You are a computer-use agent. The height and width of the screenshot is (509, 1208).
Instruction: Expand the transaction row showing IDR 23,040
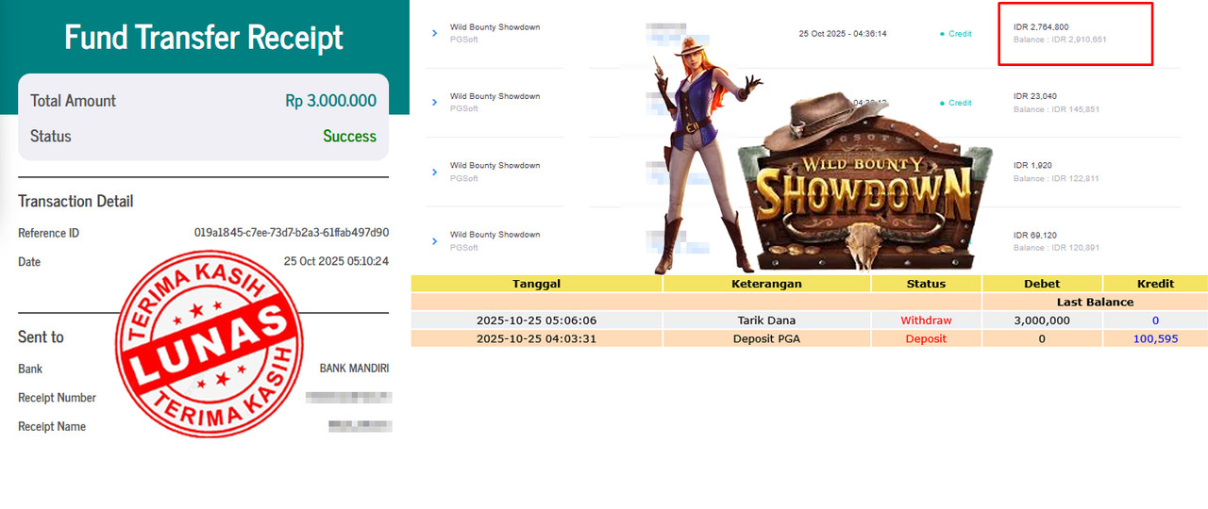[434, 102]
